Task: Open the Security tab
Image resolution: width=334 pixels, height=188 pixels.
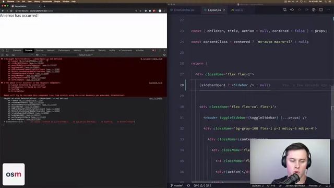Action: (102, 51)
